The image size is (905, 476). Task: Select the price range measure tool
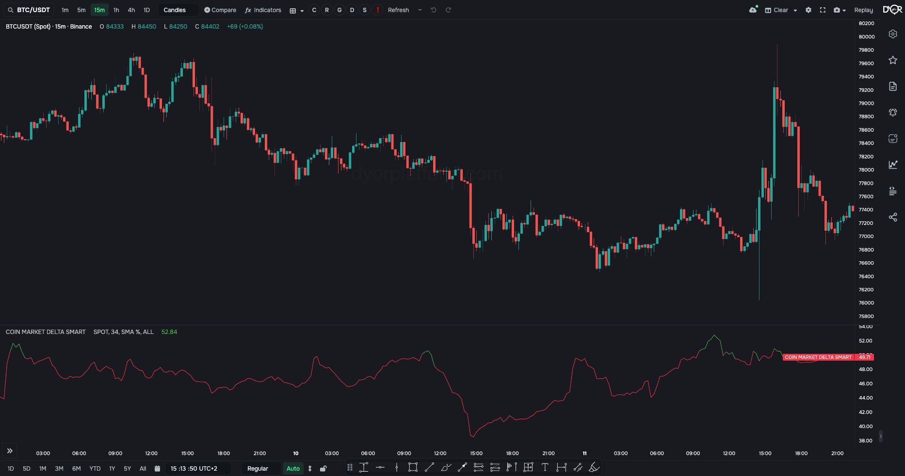(364, 467)
